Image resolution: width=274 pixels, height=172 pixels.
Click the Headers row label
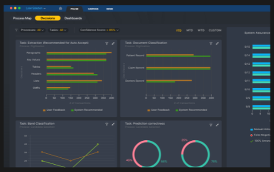tap(36, 74)
